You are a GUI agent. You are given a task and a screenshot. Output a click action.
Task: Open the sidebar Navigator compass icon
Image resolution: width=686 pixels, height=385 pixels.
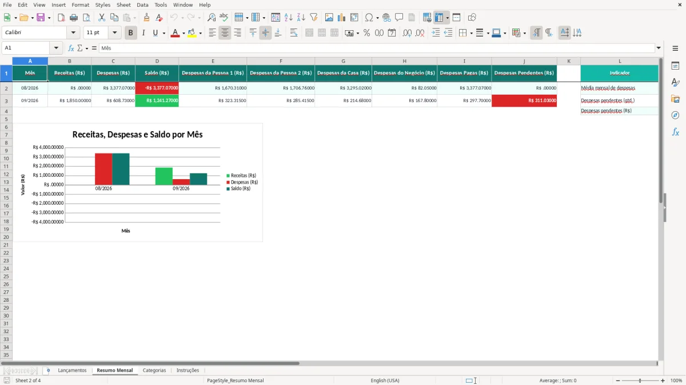675,116
